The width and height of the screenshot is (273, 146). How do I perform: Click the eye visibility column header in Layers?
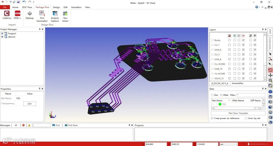tap(243, 36)
